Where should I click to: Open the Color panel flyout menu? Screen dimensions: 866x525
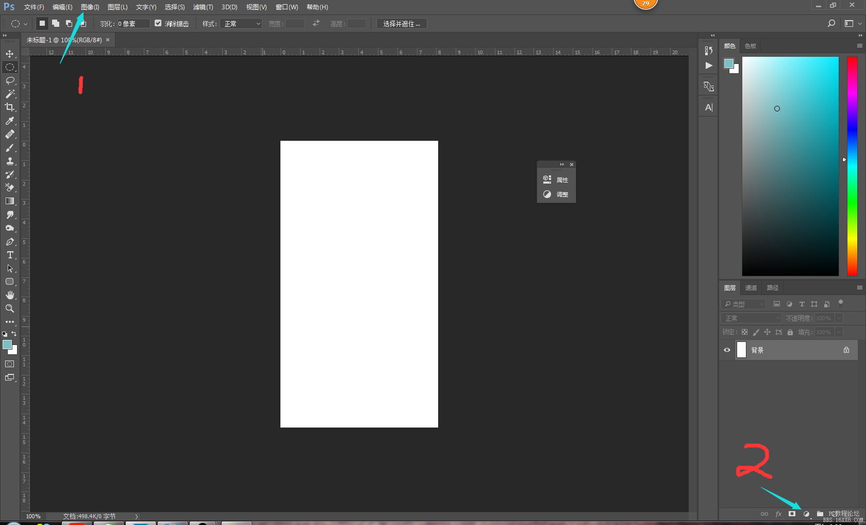click(x=859, y=46)
